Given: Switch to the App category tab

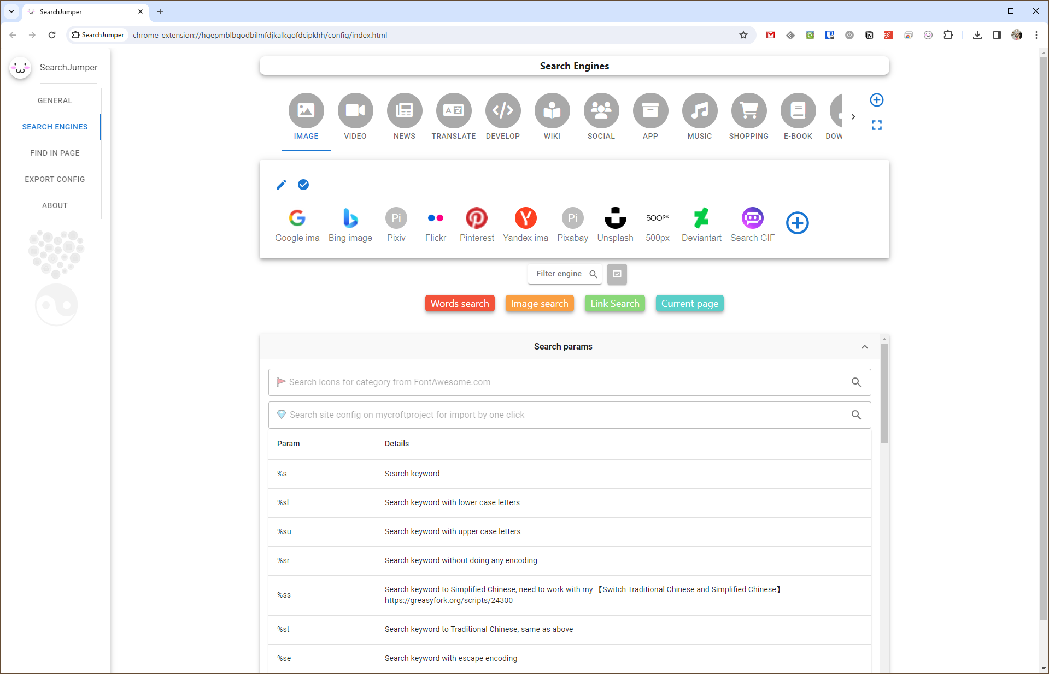Looking at the screenshot, I should [x=651, y=117].
